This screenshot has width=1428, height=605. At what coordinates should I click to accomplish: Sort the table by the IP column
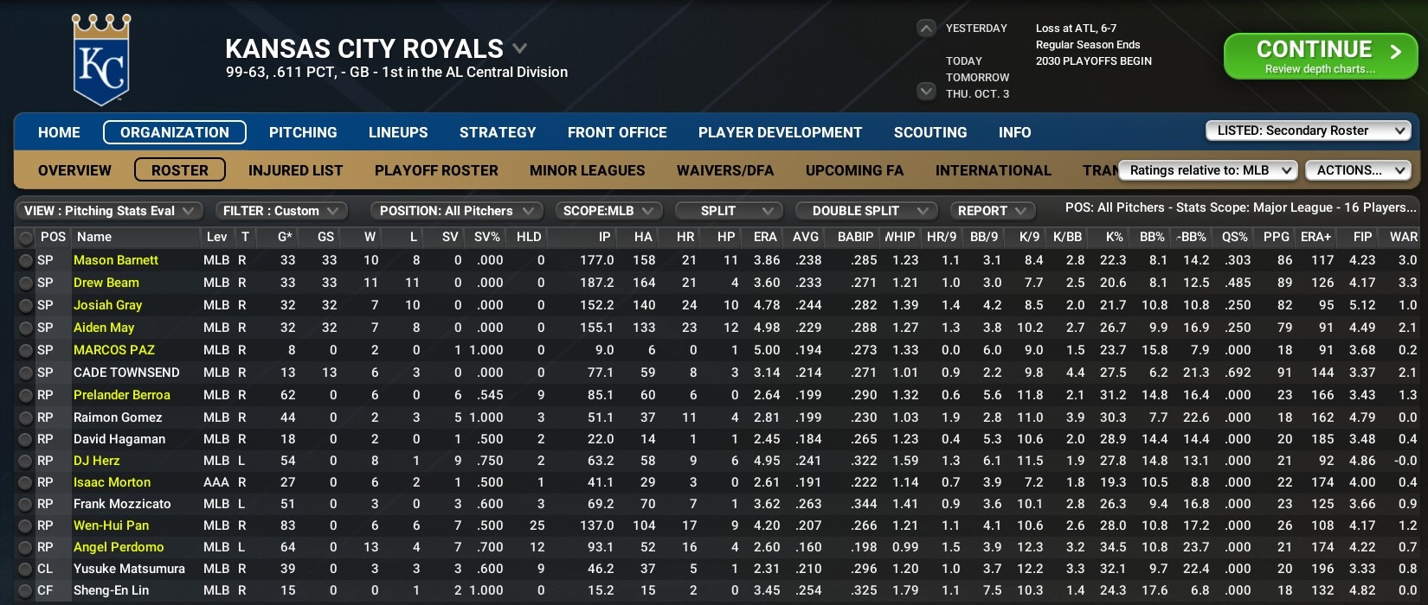point(604,237)
